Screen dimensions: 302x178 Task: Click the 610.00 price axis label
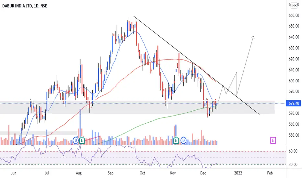[x=294, y=70]
